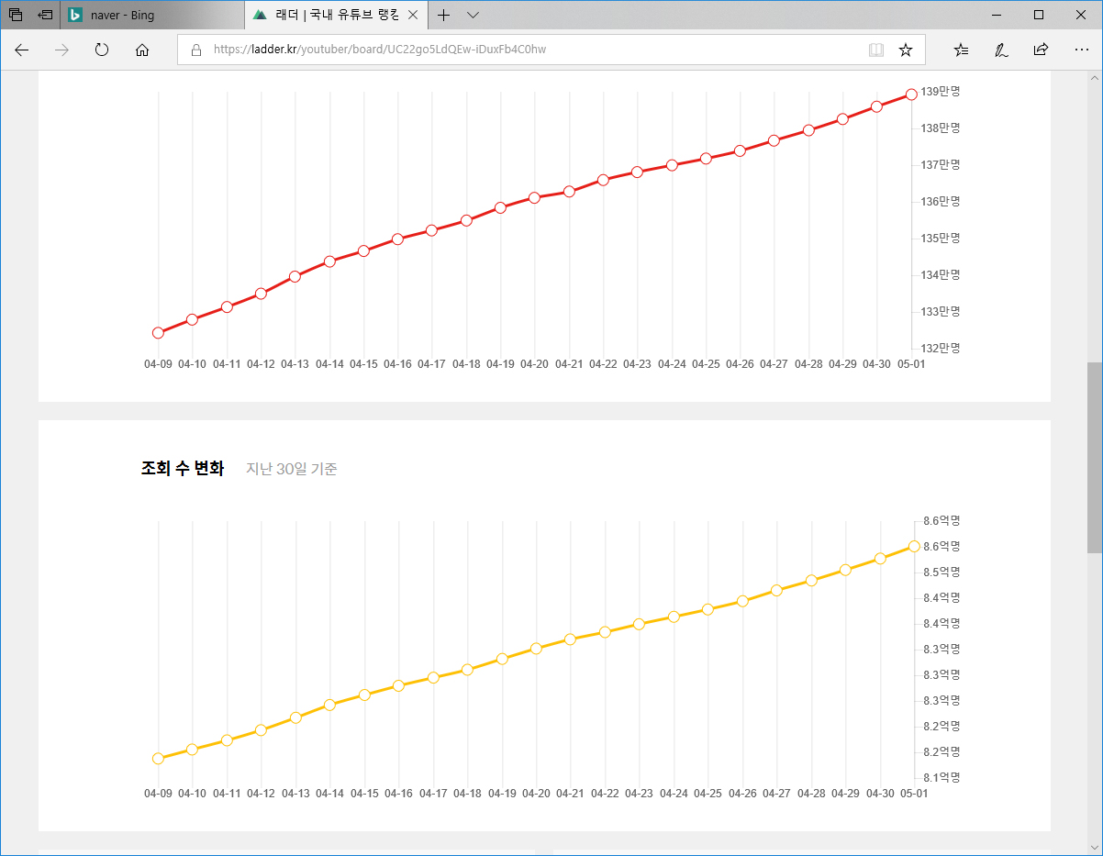The width and height of the screenshot is (1103, 856).
Task: Maximize the Edge browser window
Action: click(x=1039, y=15)
